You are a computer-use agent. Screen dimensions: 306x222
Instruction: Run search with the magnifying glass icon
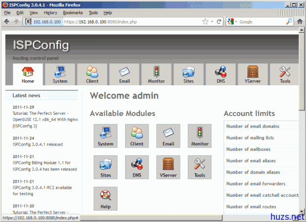289,21
